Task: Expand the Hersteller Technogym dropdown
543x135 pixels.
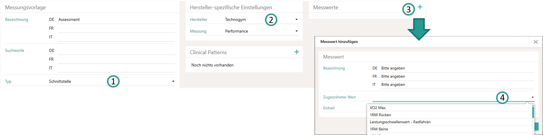Action: point(261,20)
